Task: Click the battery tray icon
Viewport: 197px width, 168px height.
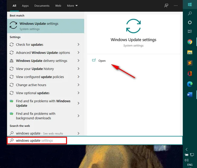Action: (186, 155)
